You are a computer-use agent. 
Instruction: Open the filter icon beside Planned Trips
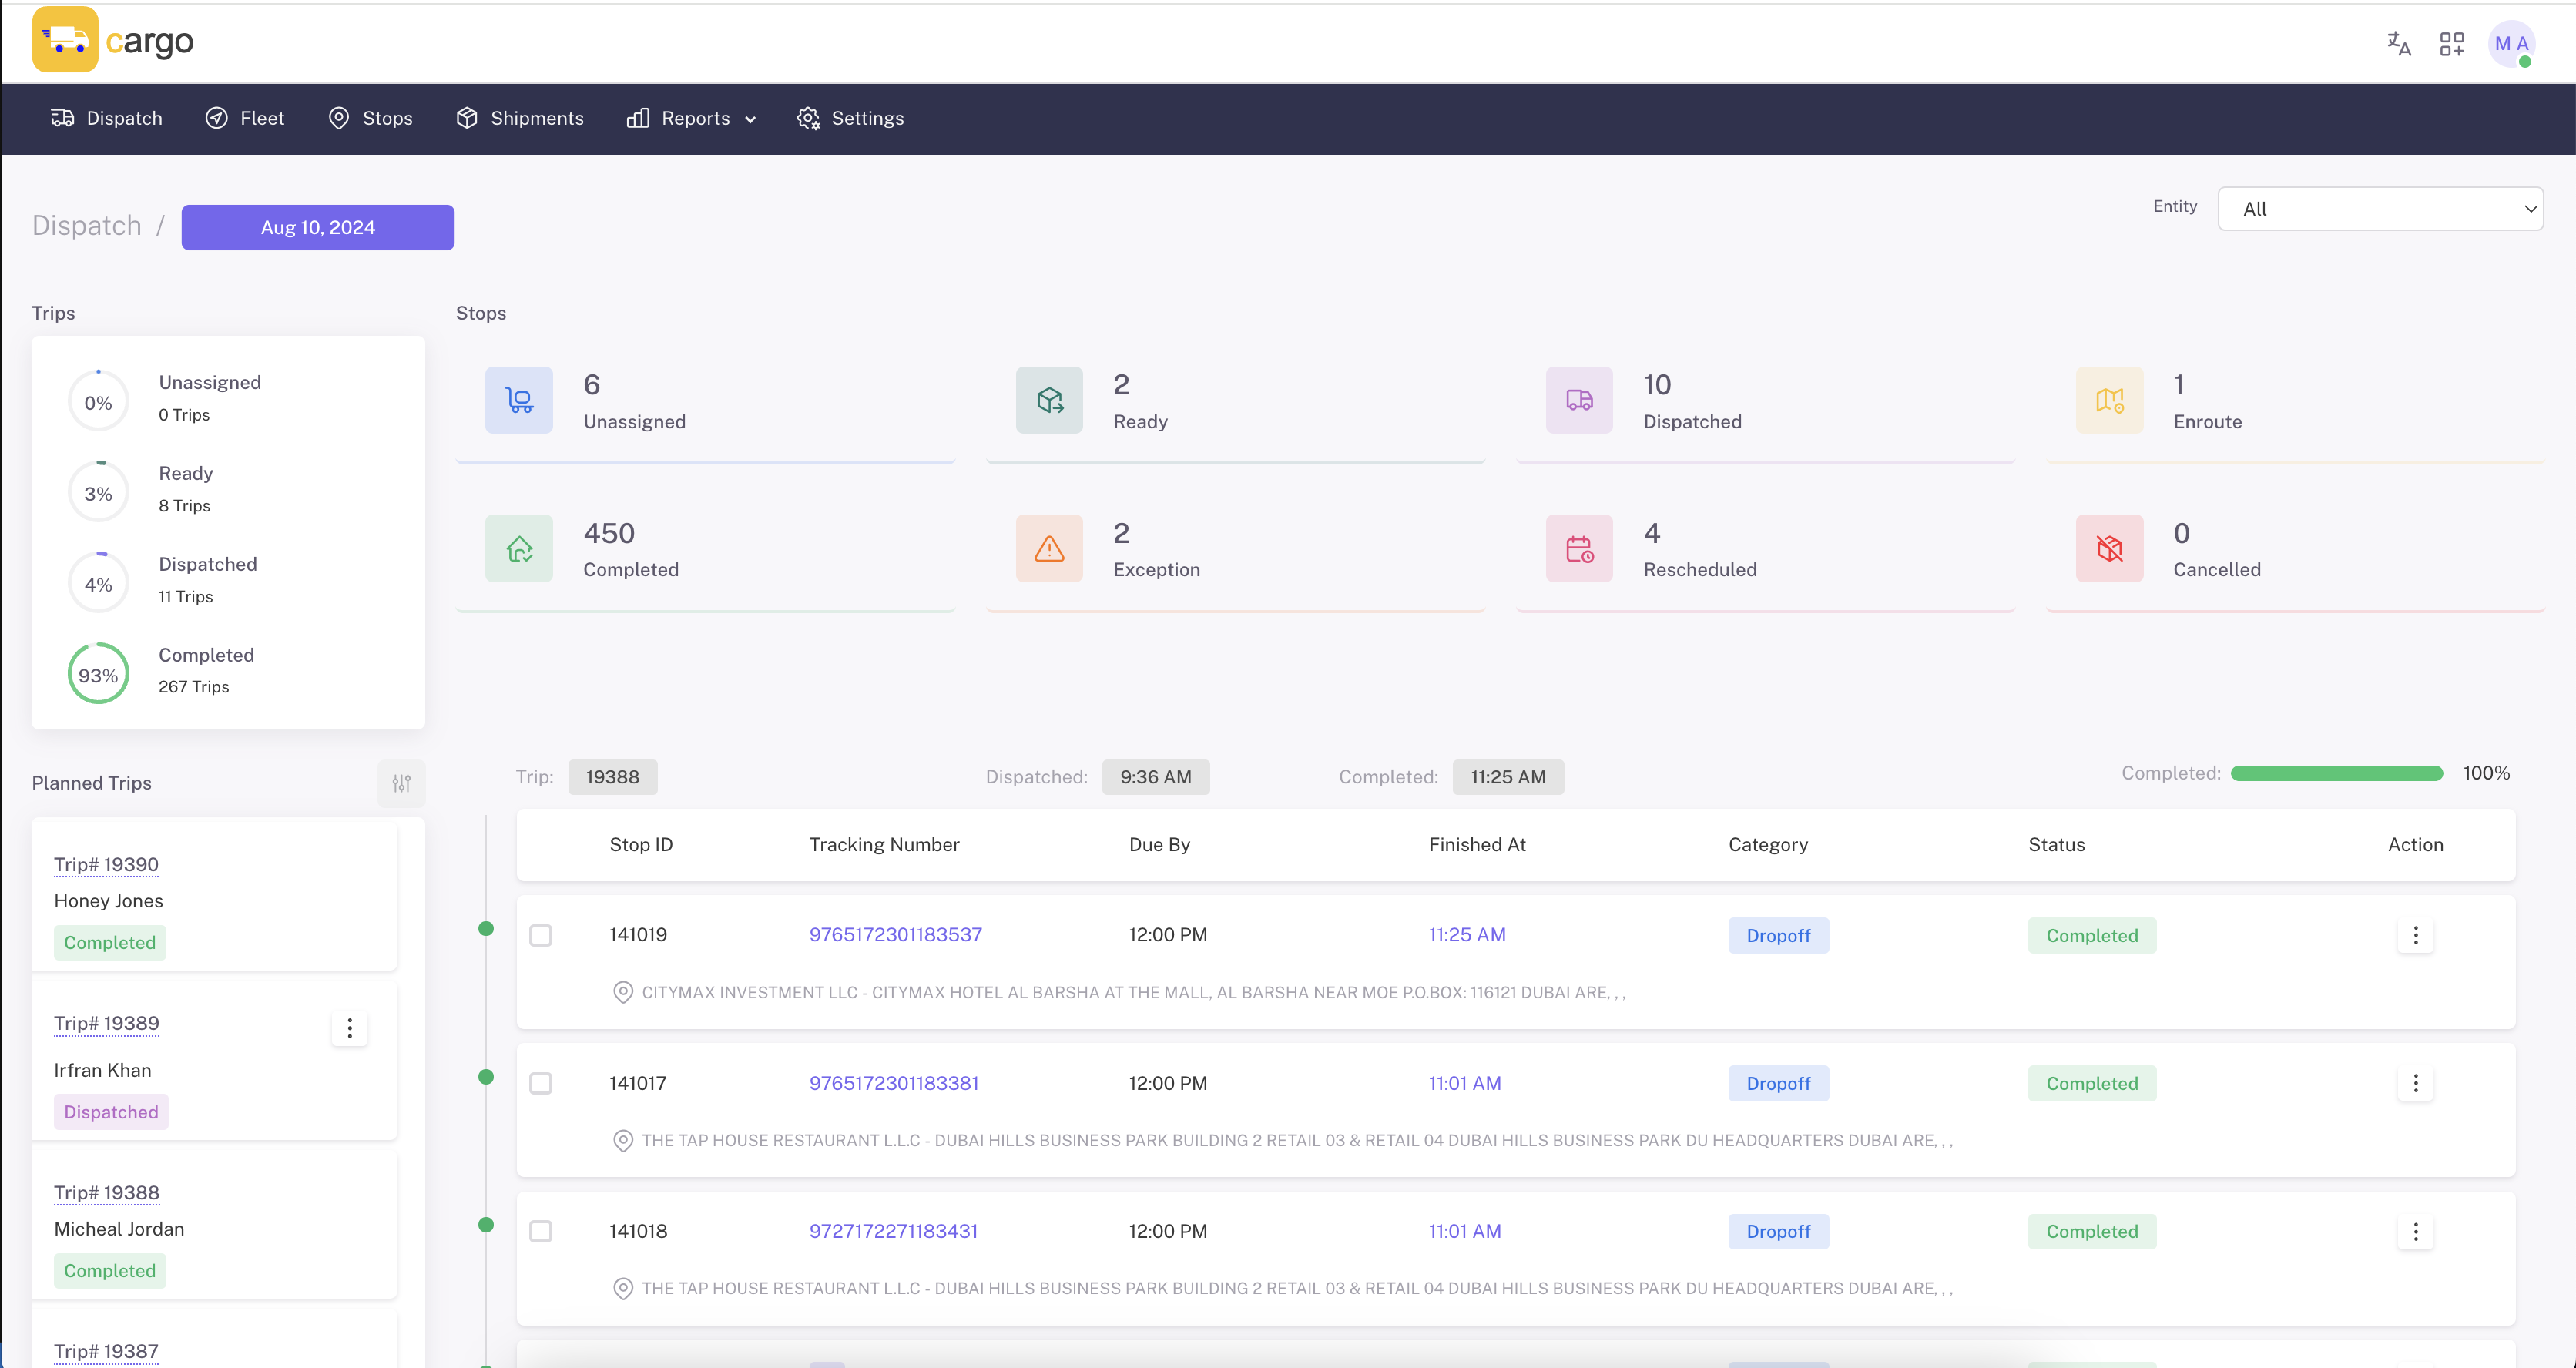pyautogui.click(x=402, y=783)
